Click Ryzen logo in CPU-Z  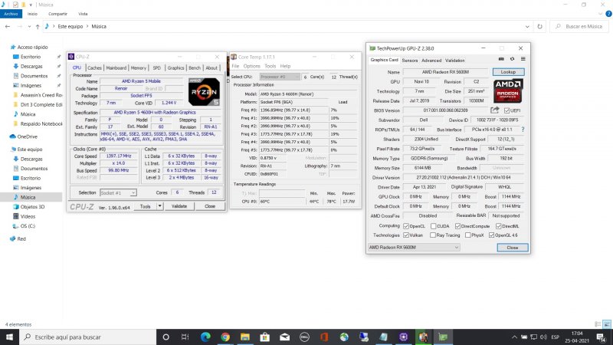204,91
